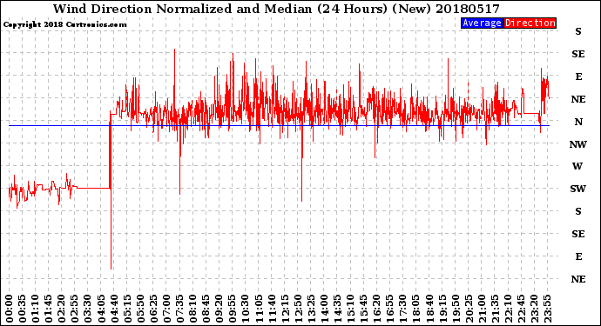Click the 18:05 time label
The width and height of the screenshot is (601, 326).
416,309
